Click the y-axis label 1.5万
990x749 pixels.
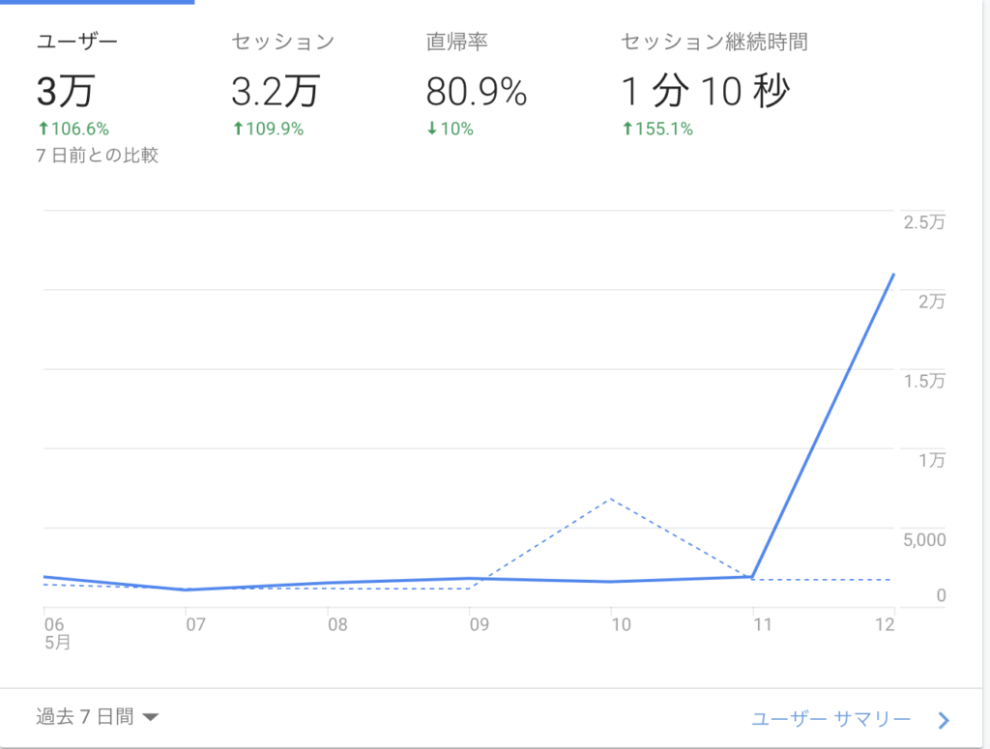(924, 381)
